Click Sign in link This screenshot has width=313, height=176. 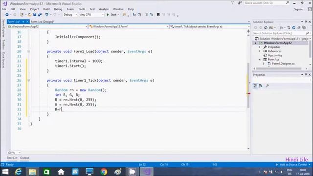(x=298, y=9)
